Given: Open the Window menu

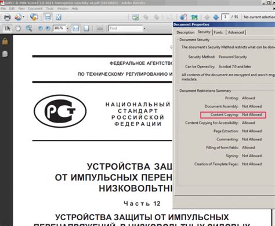Looking at the screenshot, I should [63, 9].
